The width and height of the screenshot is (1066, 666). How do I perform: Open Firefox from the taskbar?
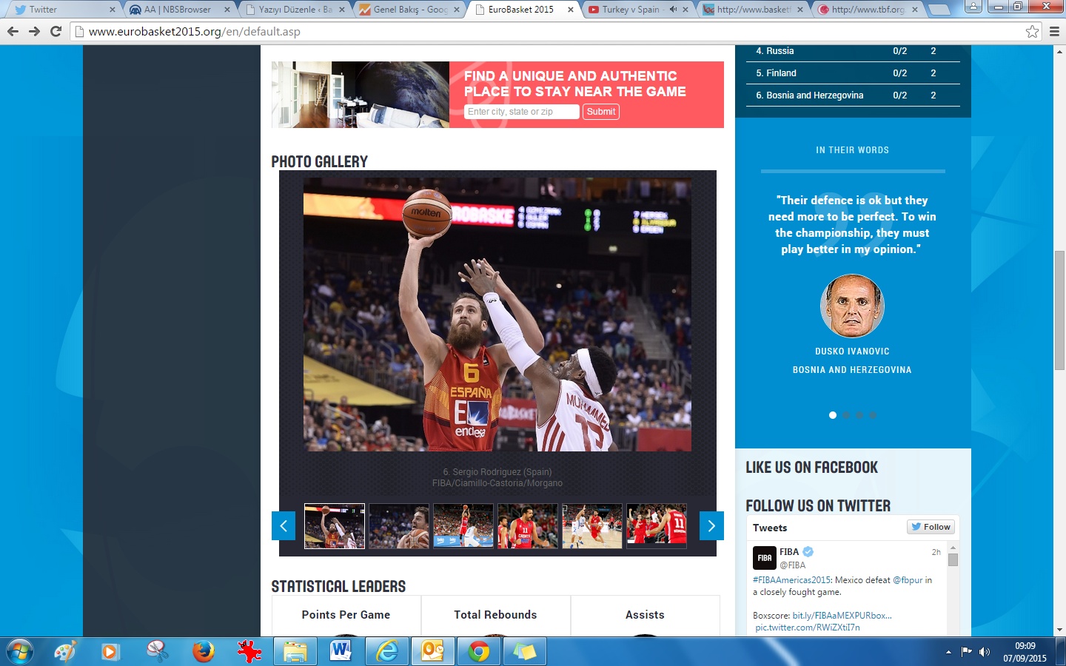tap(203, 651)
